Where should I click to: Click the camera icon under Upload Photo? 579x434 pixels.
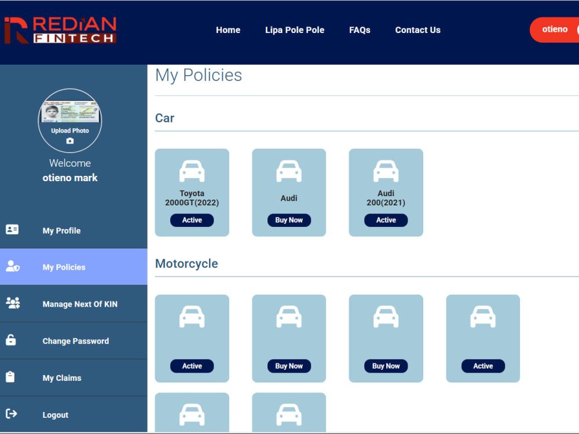tap(70, 141)
